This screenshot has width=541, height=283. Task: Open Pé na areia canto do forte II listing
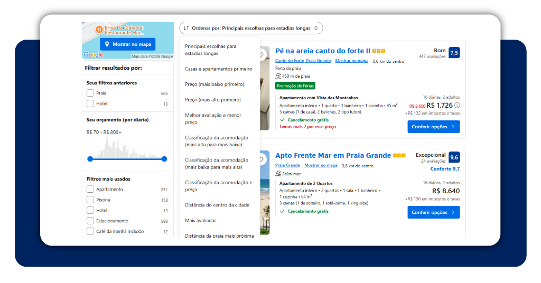323,51
